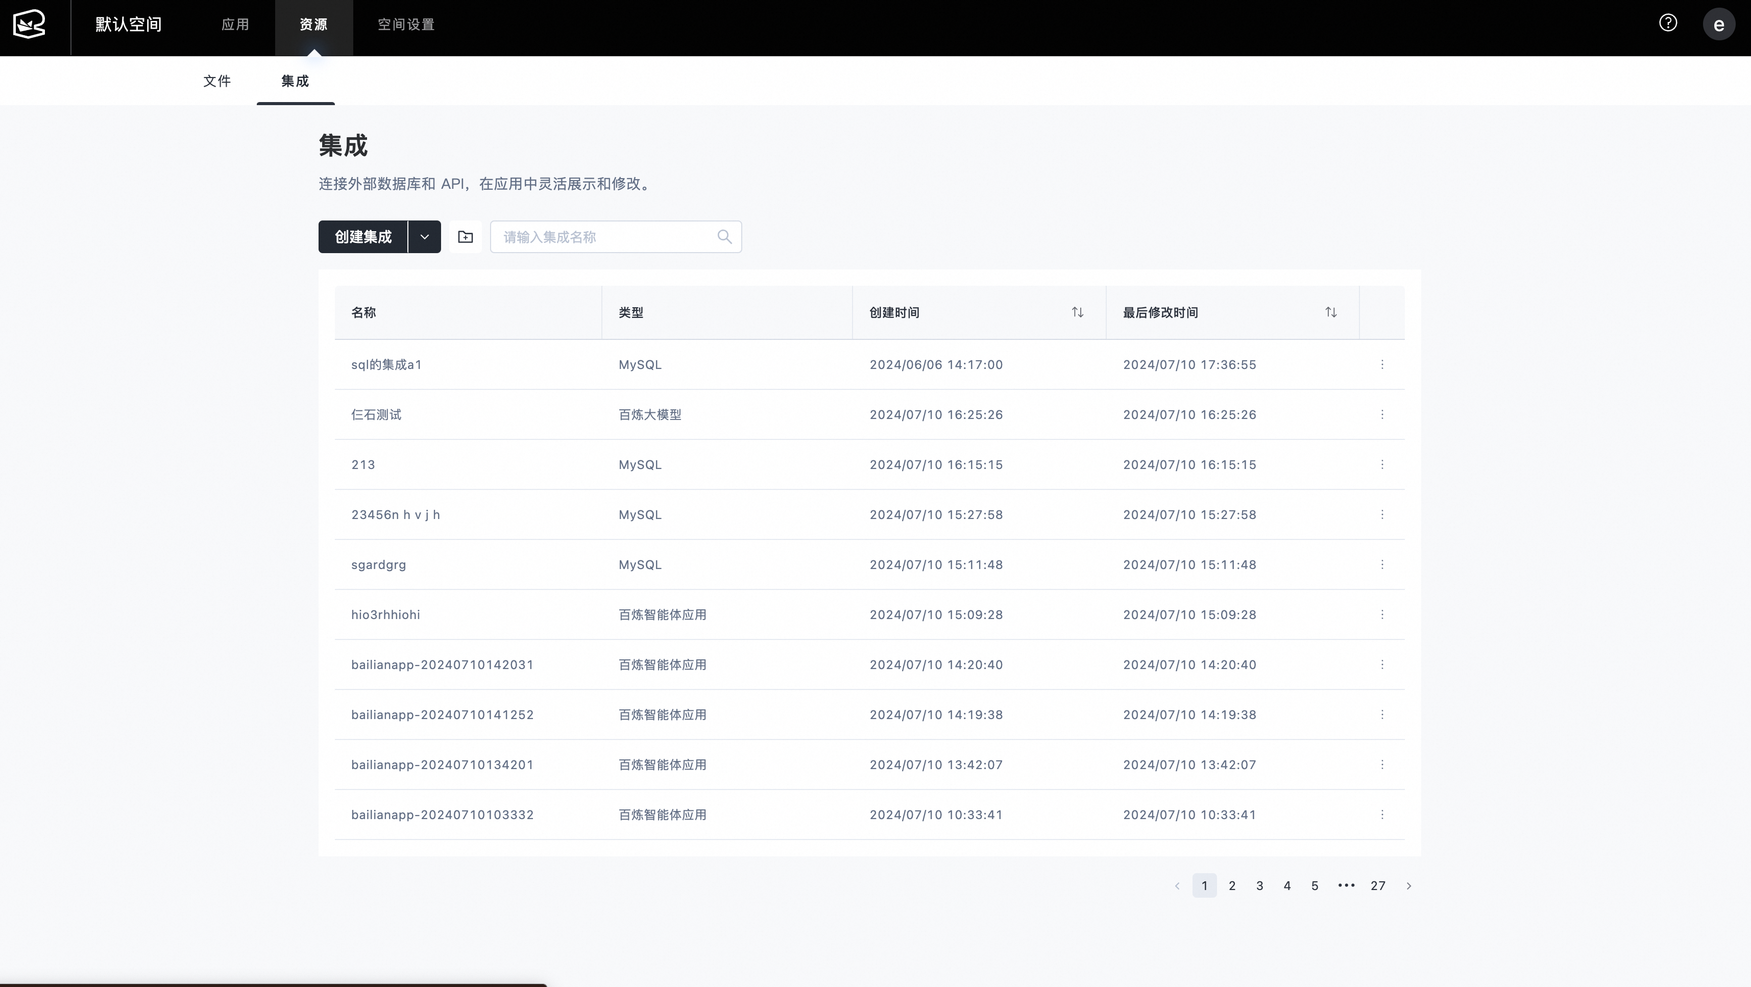Select current page 1 in pagination

tap(1204, 886)
